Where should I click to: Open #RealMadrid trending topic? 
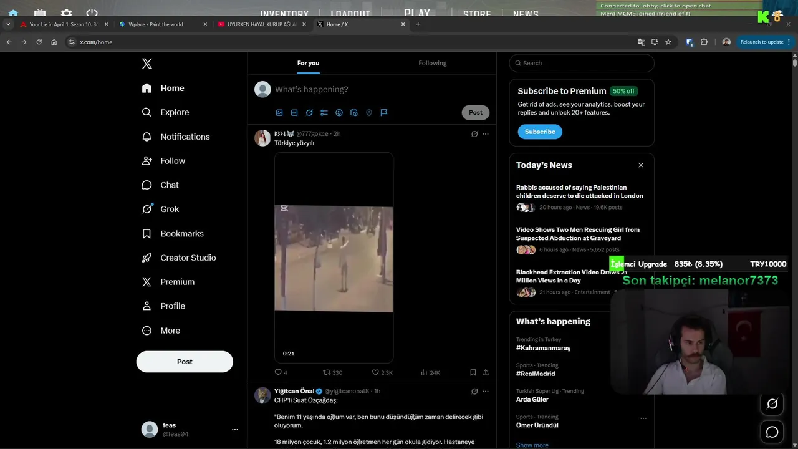536,374
